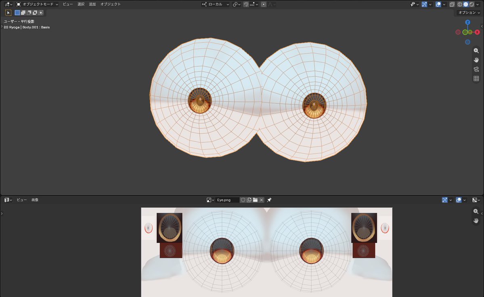Open the image editor type menu

pyautogui.click(x=8, y=200)
